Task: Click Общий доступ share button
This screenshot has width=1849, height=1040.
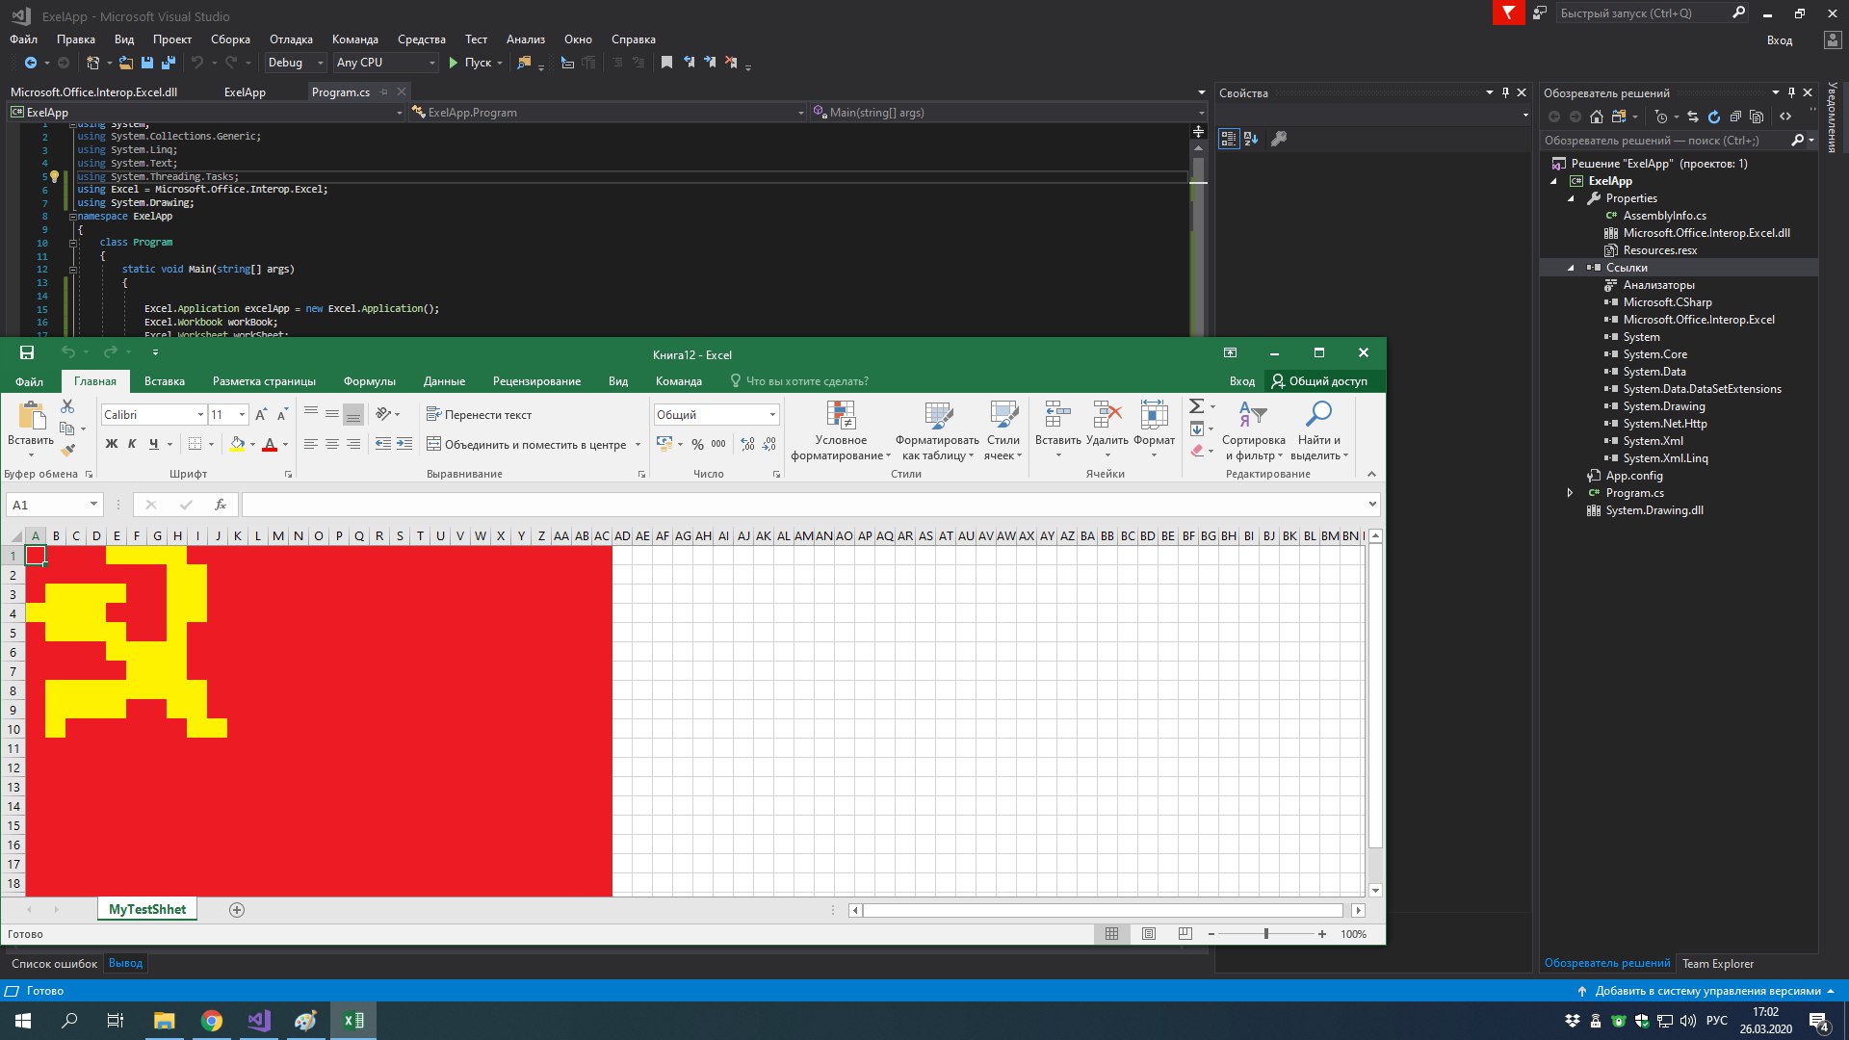Action: (1319, 381)
